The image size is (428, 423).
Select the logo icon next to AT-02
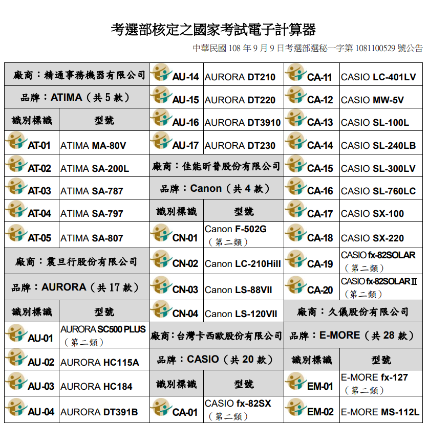tap(16, 164)
